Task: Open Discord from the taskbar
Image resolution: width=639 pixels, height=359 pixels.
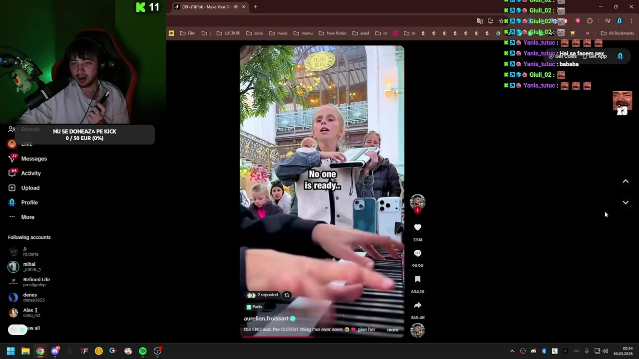Action: pos(55,351)
